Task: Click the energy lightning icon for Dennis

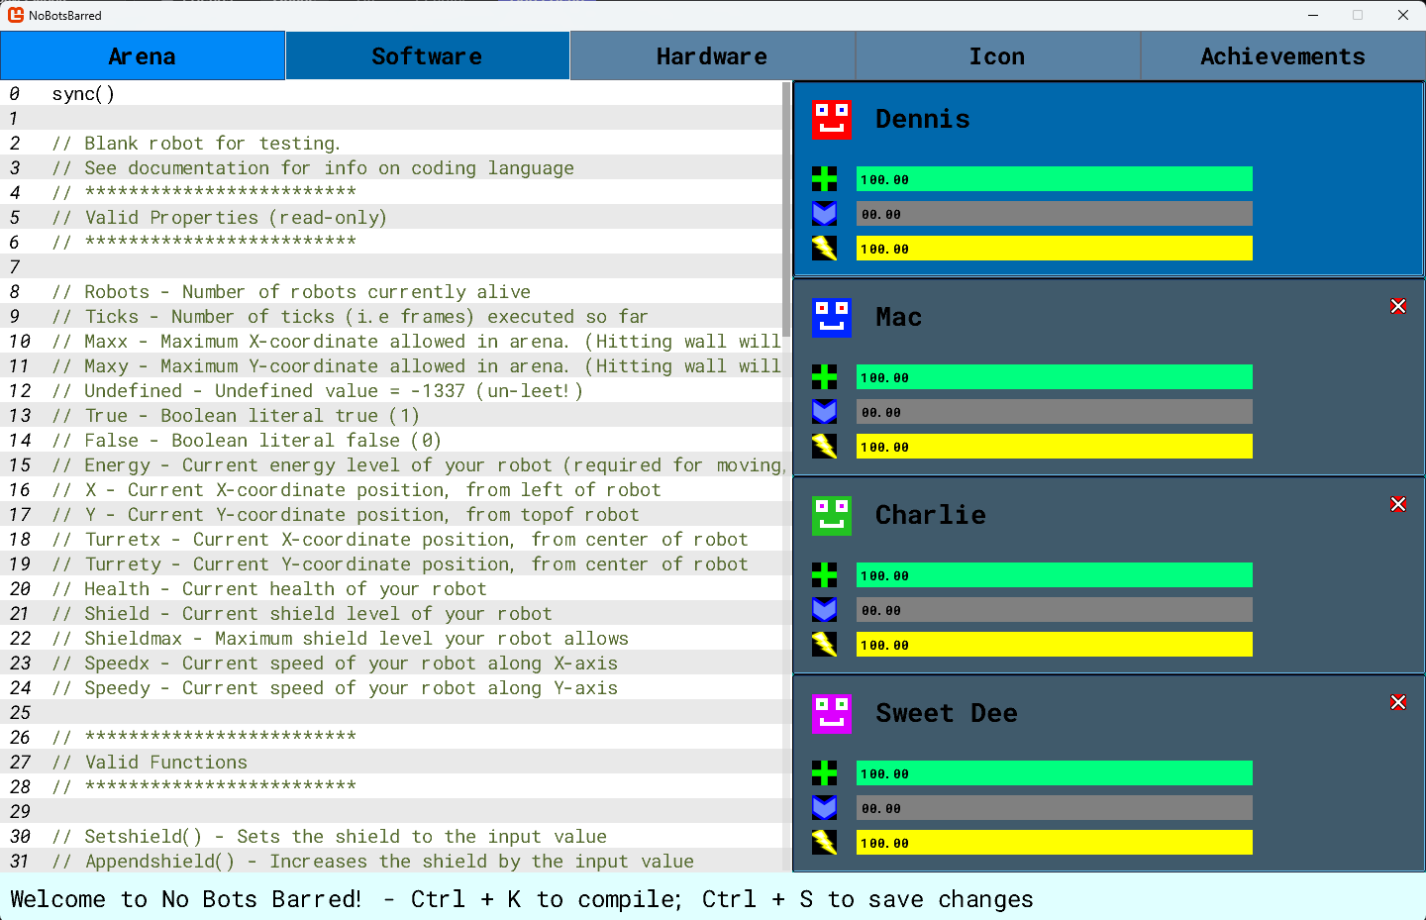Action: click(825, 249)
